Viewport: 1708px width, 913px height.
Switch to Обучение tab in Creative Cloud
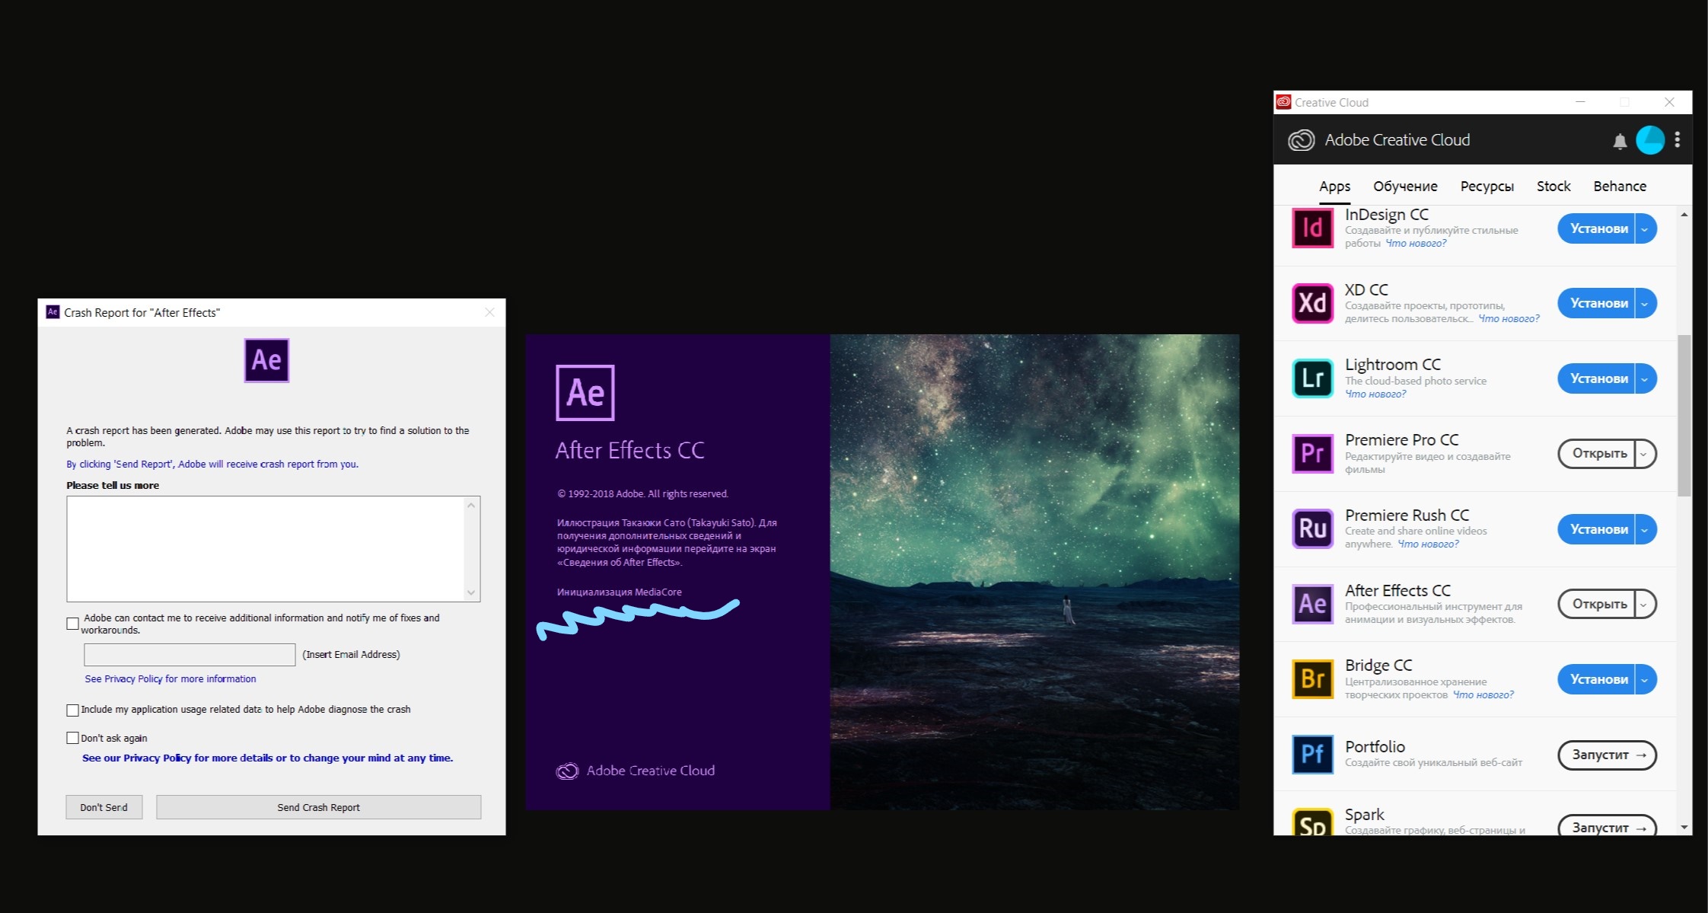(1405, 184)
